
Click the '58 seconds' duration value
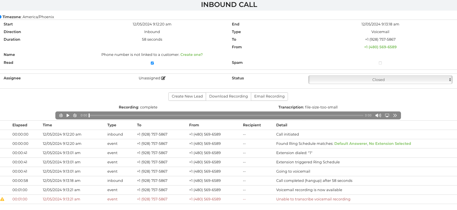pyautogui.click(x=152, y=39)
